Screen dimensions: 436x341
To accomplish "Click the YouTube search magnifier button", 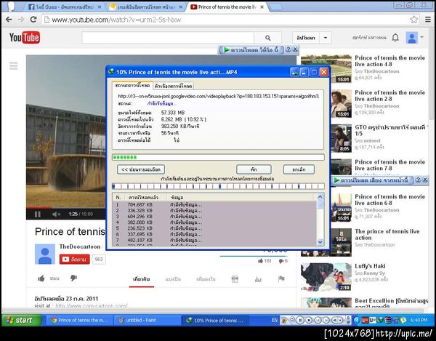I will pyautogui.click(x=267, y=38).
